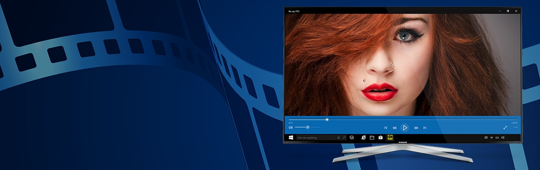The height and width of the screenshot is (170, 540).
Task: Check battery status in system tray
Action: pos(497,137)
